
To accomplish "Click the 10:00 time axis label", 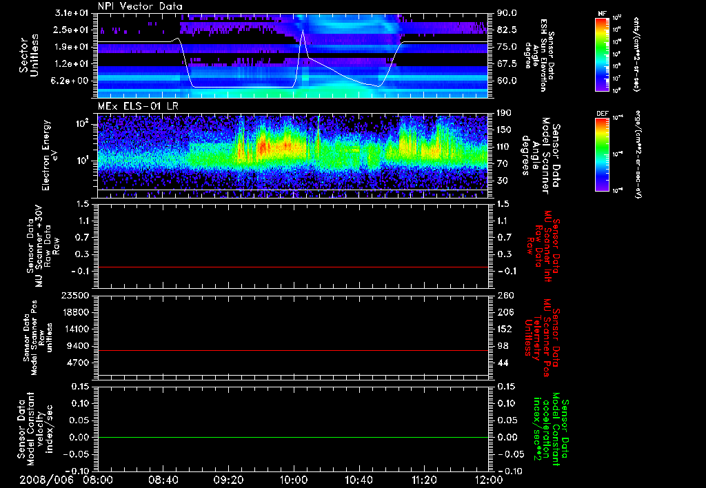I will pos(294,479).
